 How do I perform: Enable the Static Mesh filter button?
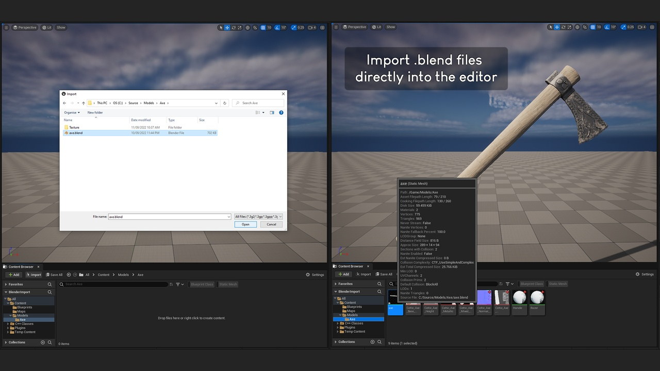[228, 284]
